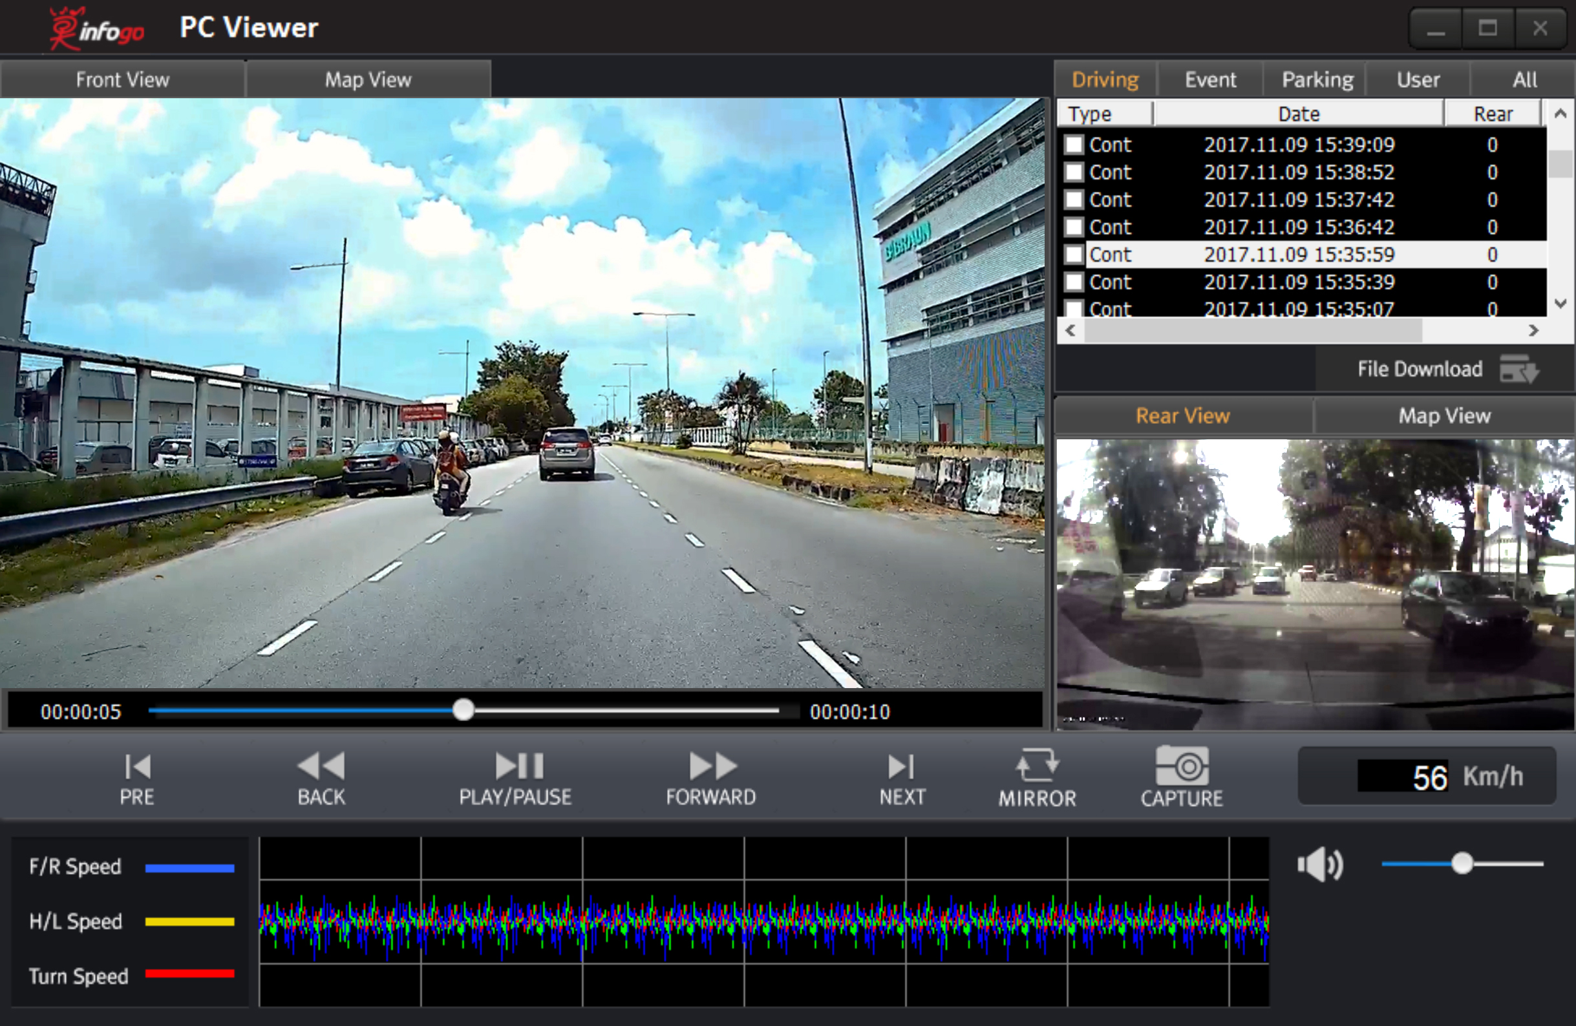Open the Driving tab
Viewport: 1576px width, 1026px height.
click(1105, 79)
